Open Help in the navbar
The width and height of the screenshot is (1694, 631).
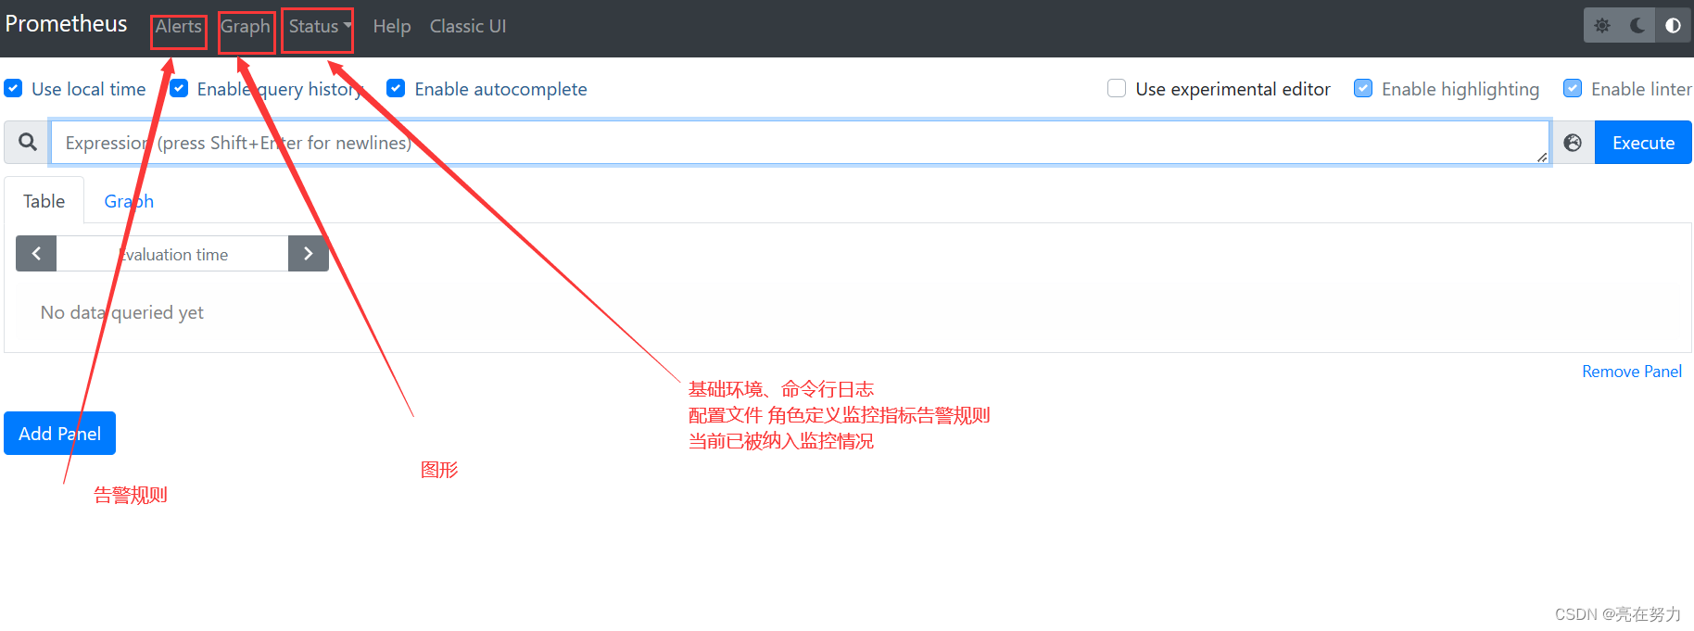392,26
